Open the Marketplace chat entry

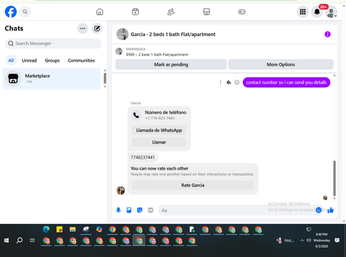(x=51, y=78)
